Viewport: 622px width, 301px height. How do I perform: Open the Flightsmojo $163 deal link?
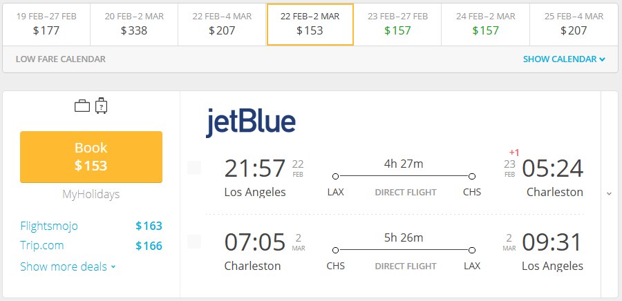91,226
